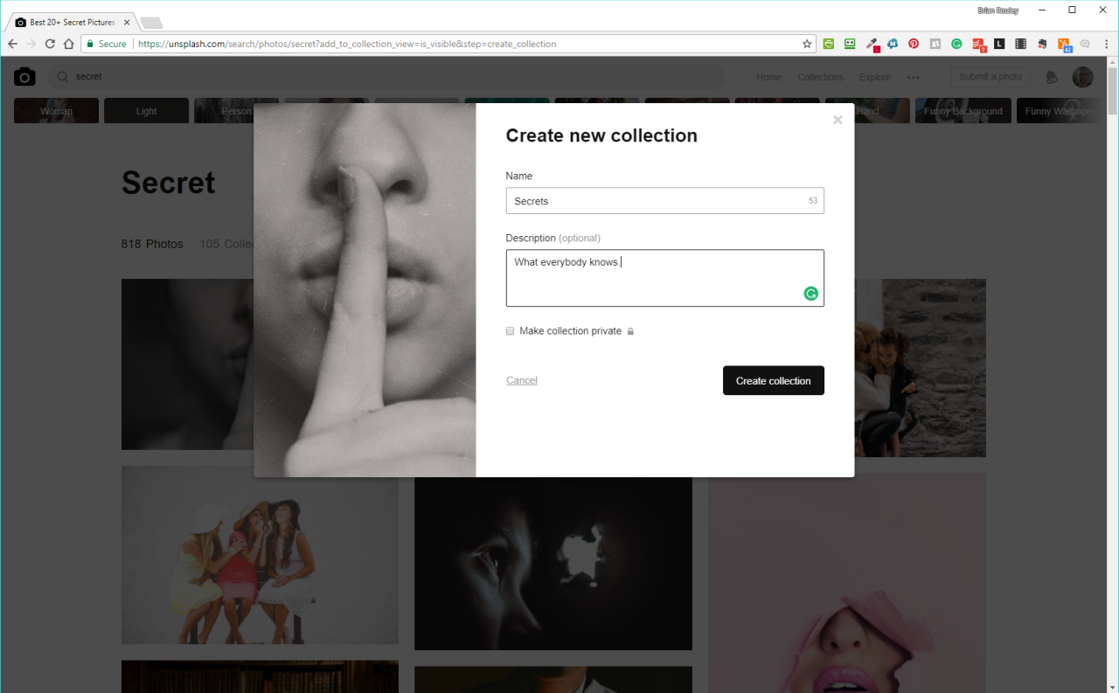Click the film strip extension icon

pyautogui.click(x=1021, y=44)
